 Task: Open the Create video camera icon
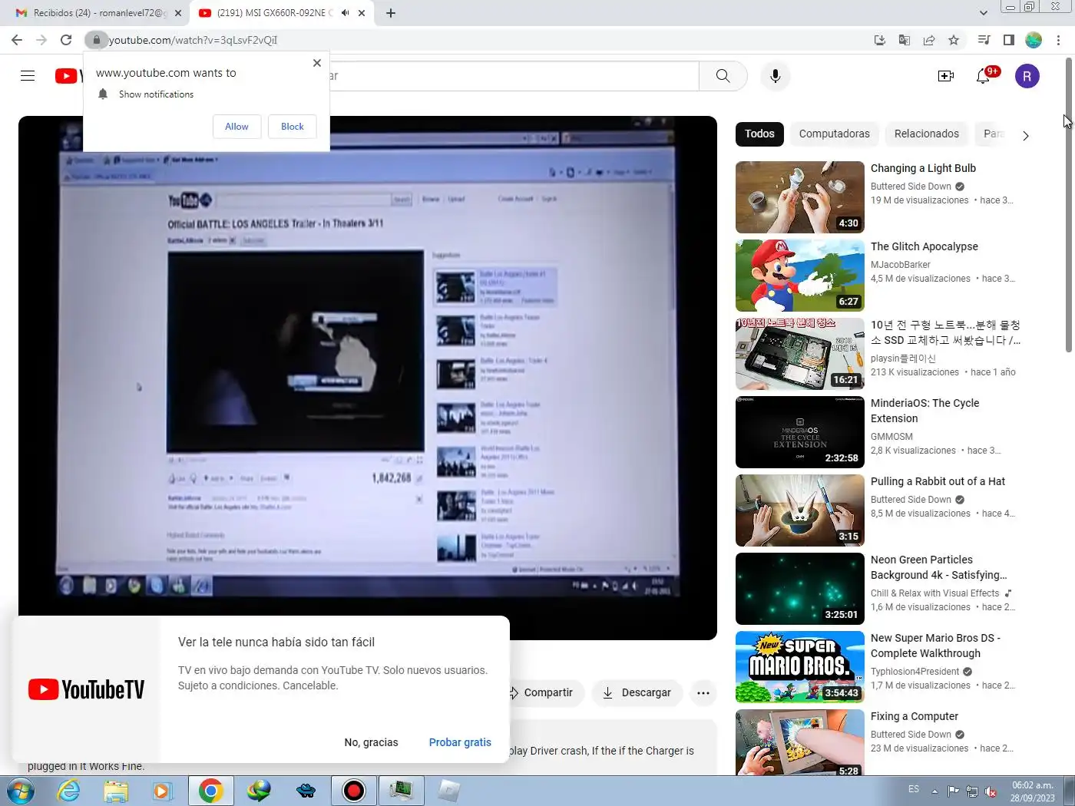[946, 76]
